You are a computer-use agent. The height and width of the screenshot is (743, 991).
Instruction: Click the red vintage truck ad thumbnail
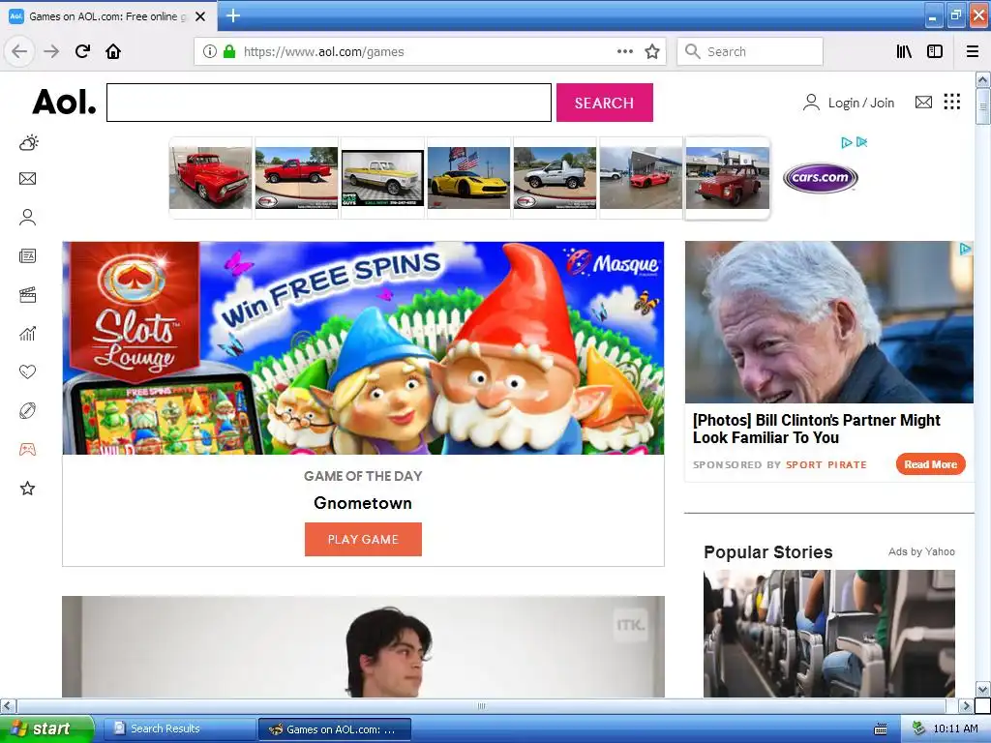(210, 178)
